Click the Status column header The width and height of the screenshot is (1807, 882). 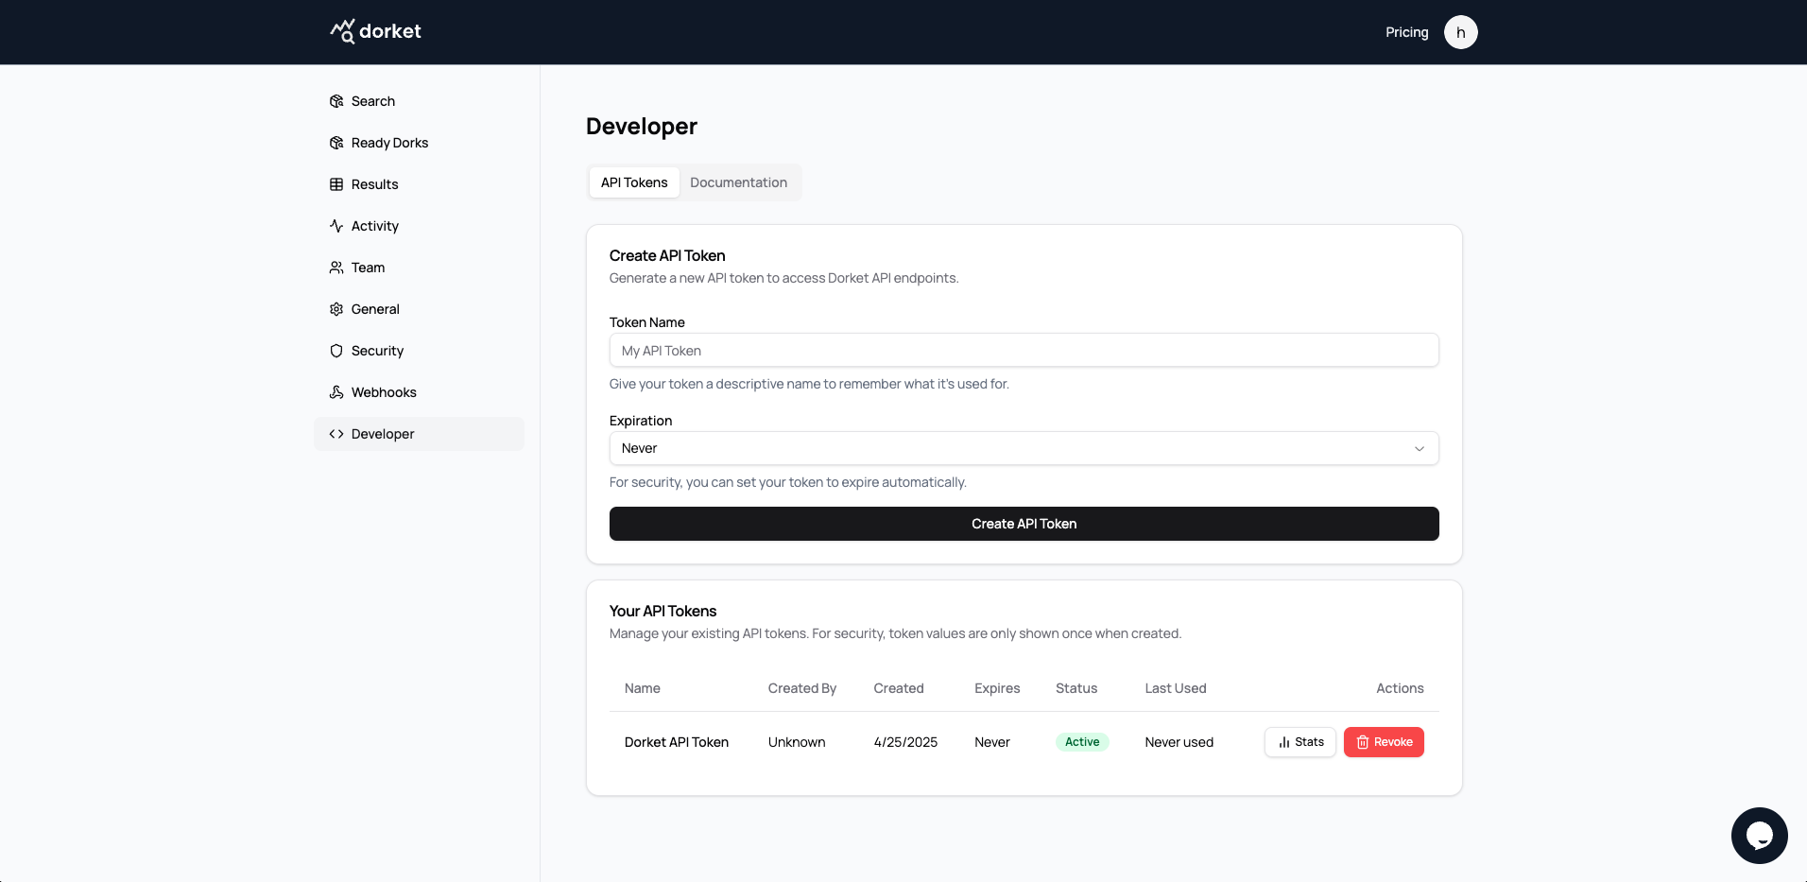click(x=1076, y=688)
